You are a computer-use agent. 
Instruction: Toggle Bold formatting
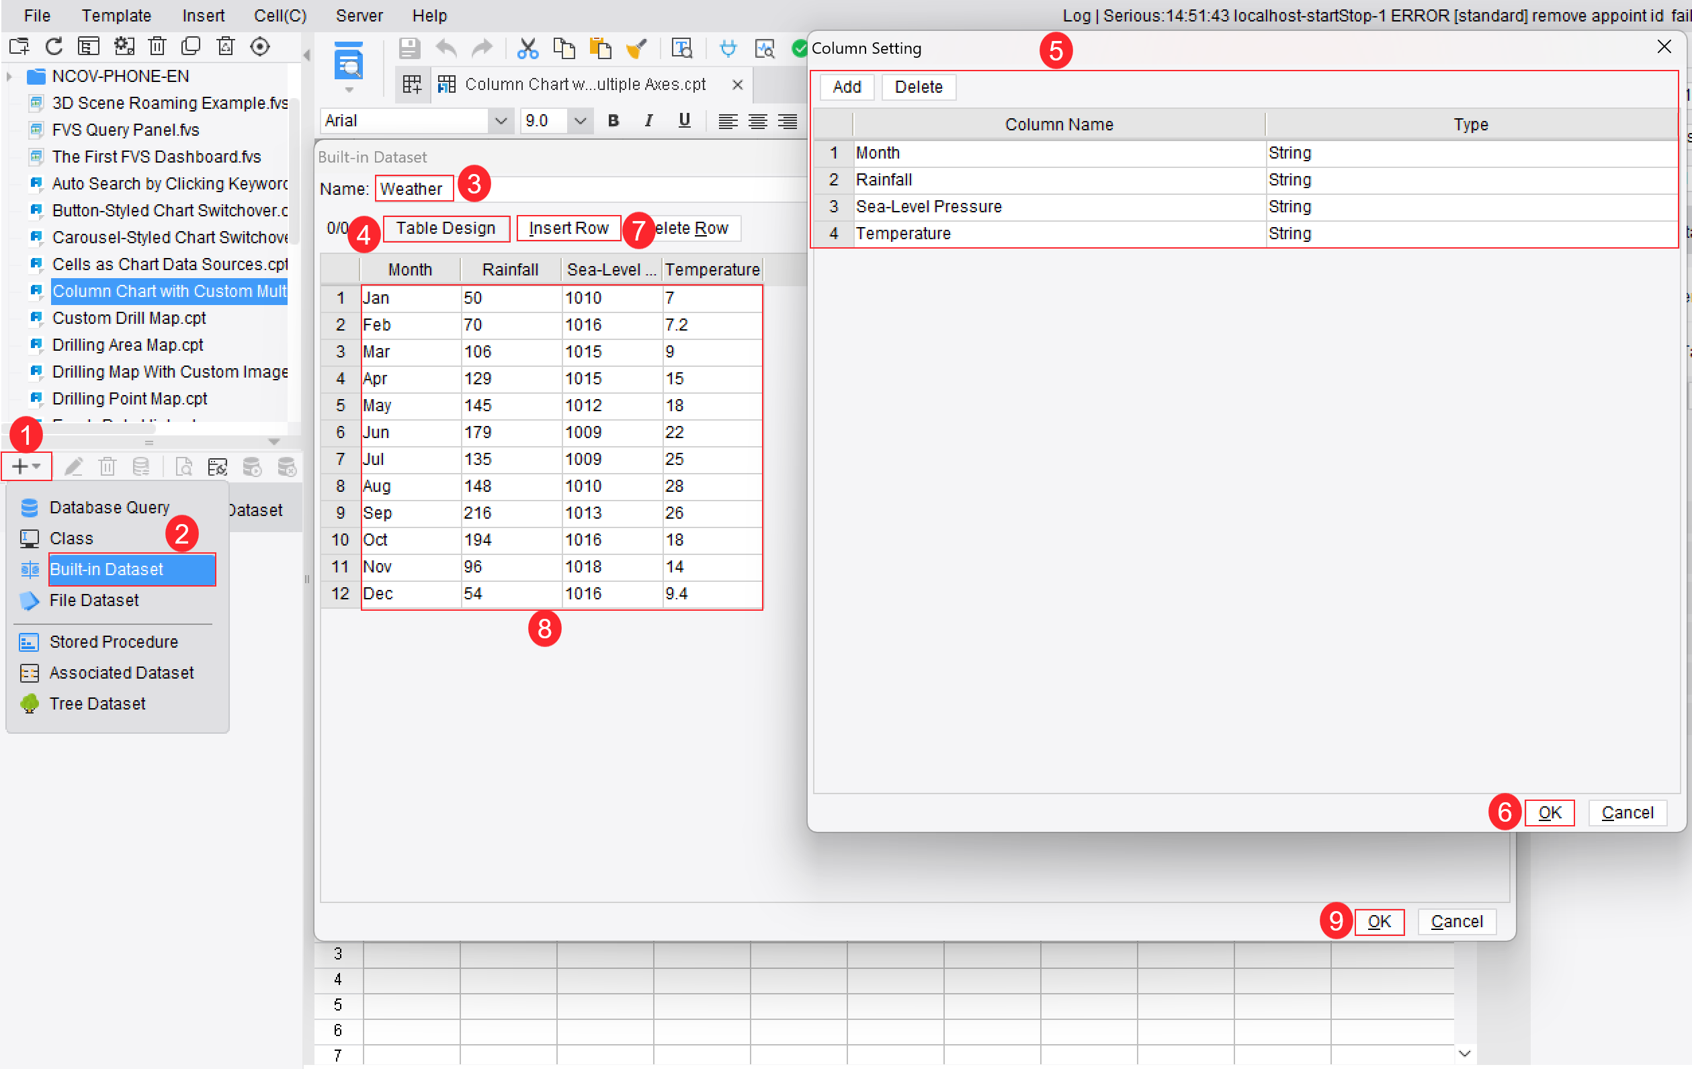click(614, 121)
